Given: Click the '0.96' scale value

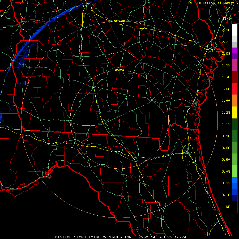Looking at the screenshot, I should point(226,136).
